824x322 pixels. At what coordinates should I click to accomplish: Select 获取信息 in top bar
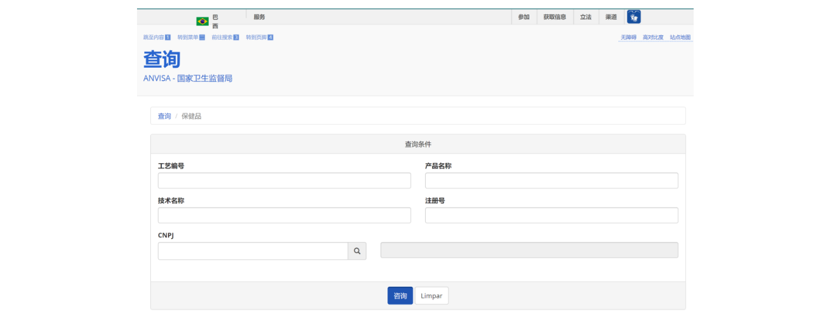[x=554, y=17]
